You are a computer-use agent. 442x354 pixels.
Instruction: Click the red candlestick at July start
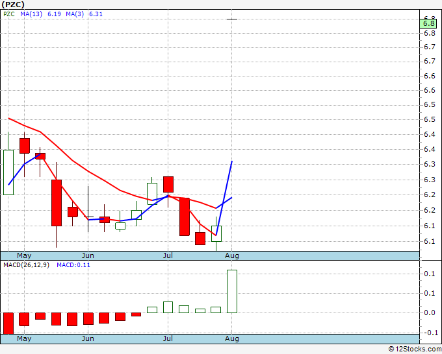168,184
